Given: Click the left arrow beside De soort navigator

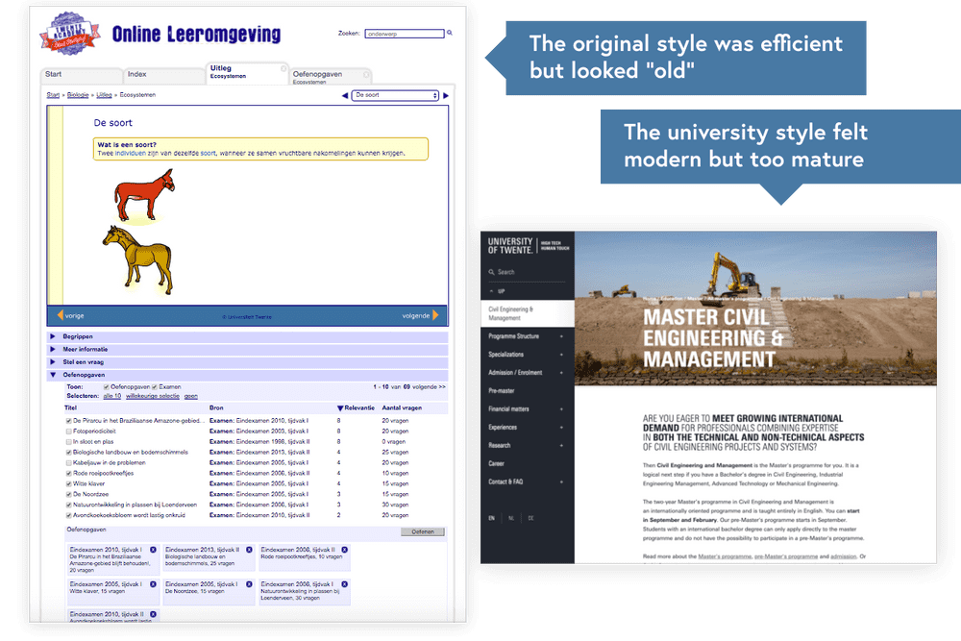Looking at the screenshot, I should click(345, 94).
